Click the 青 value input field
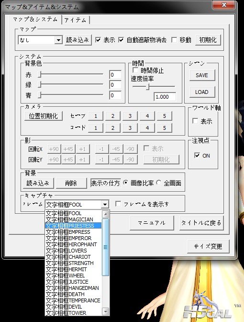The image size is (244, 322). 115,95
